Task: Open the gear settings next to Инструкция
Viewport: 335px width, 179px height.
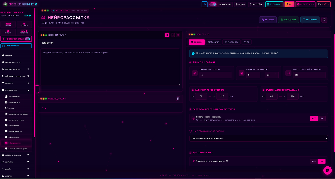Action: pyautogui.click(x=325, y=20)
